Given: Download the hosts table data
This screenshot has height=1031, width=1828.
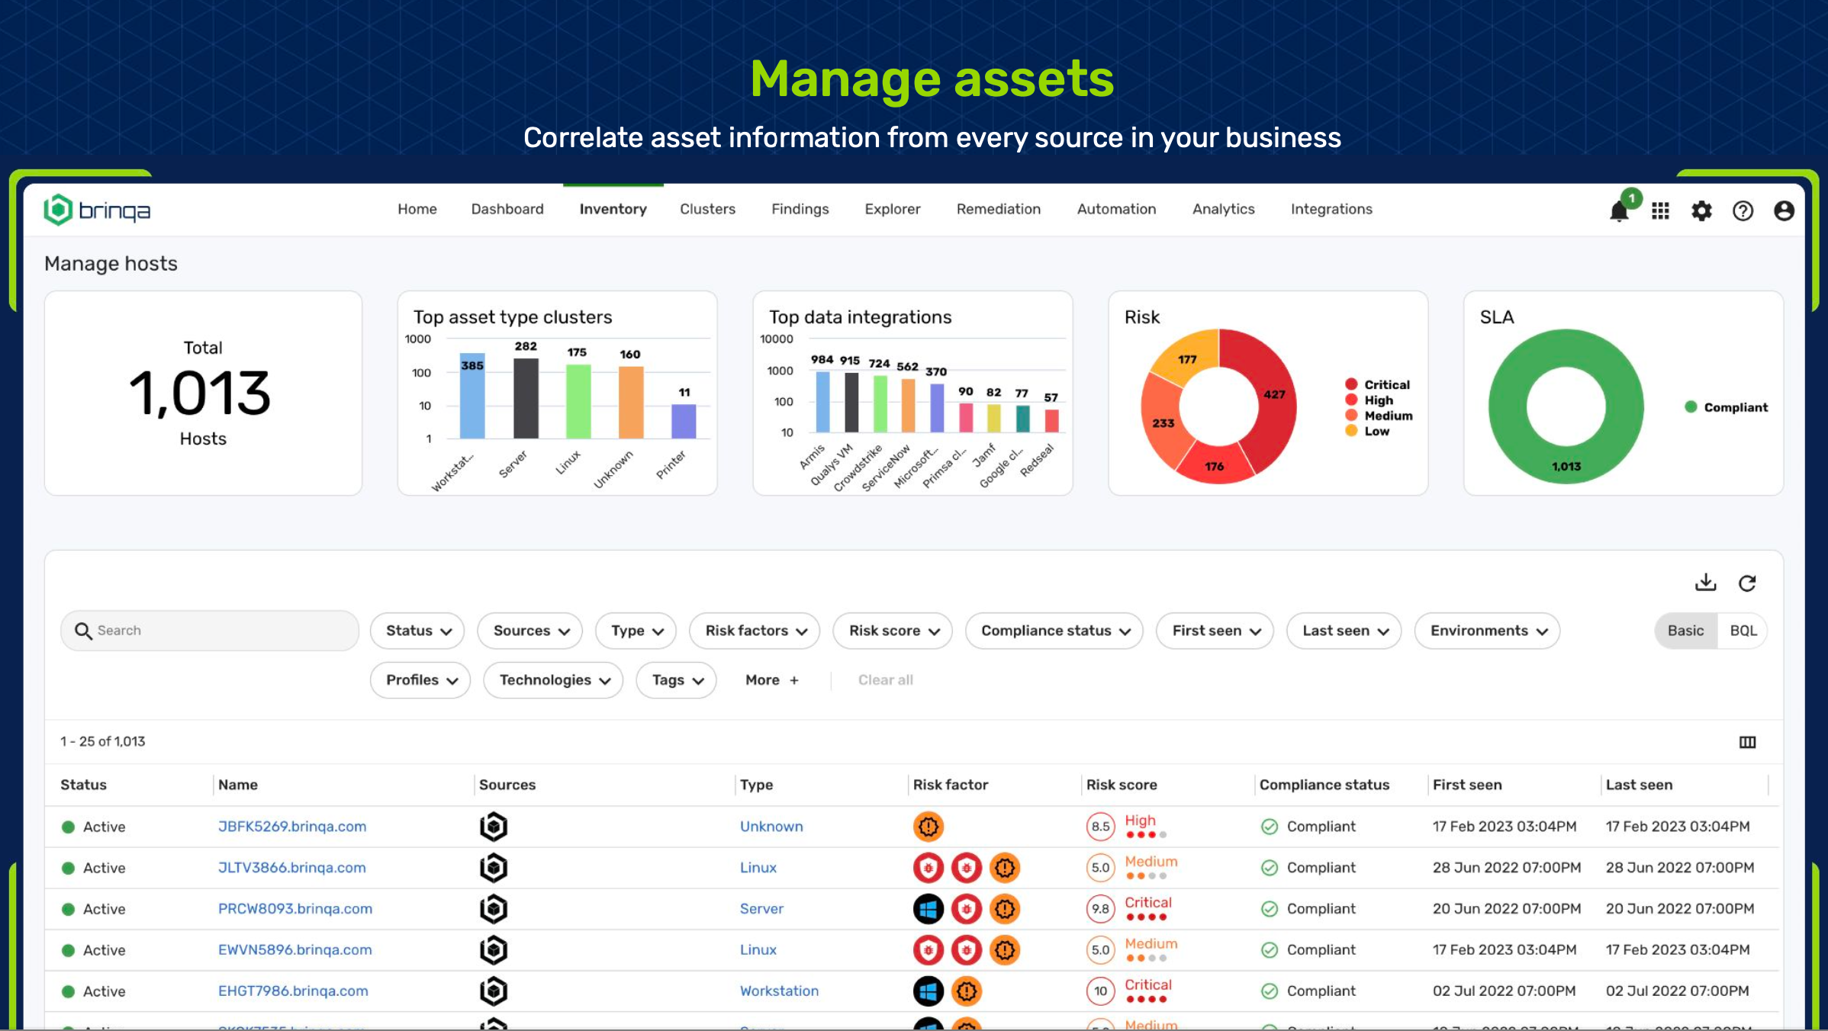Looking at the screenshot, I should click(1705, 583).
